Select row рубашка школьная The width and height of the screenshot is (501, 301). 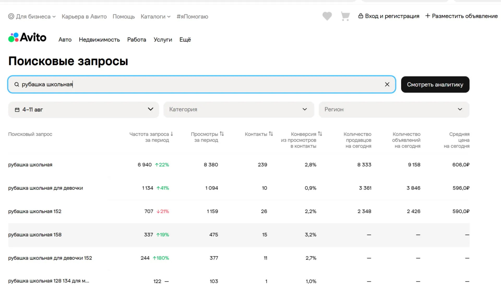[x=239, y=165]
